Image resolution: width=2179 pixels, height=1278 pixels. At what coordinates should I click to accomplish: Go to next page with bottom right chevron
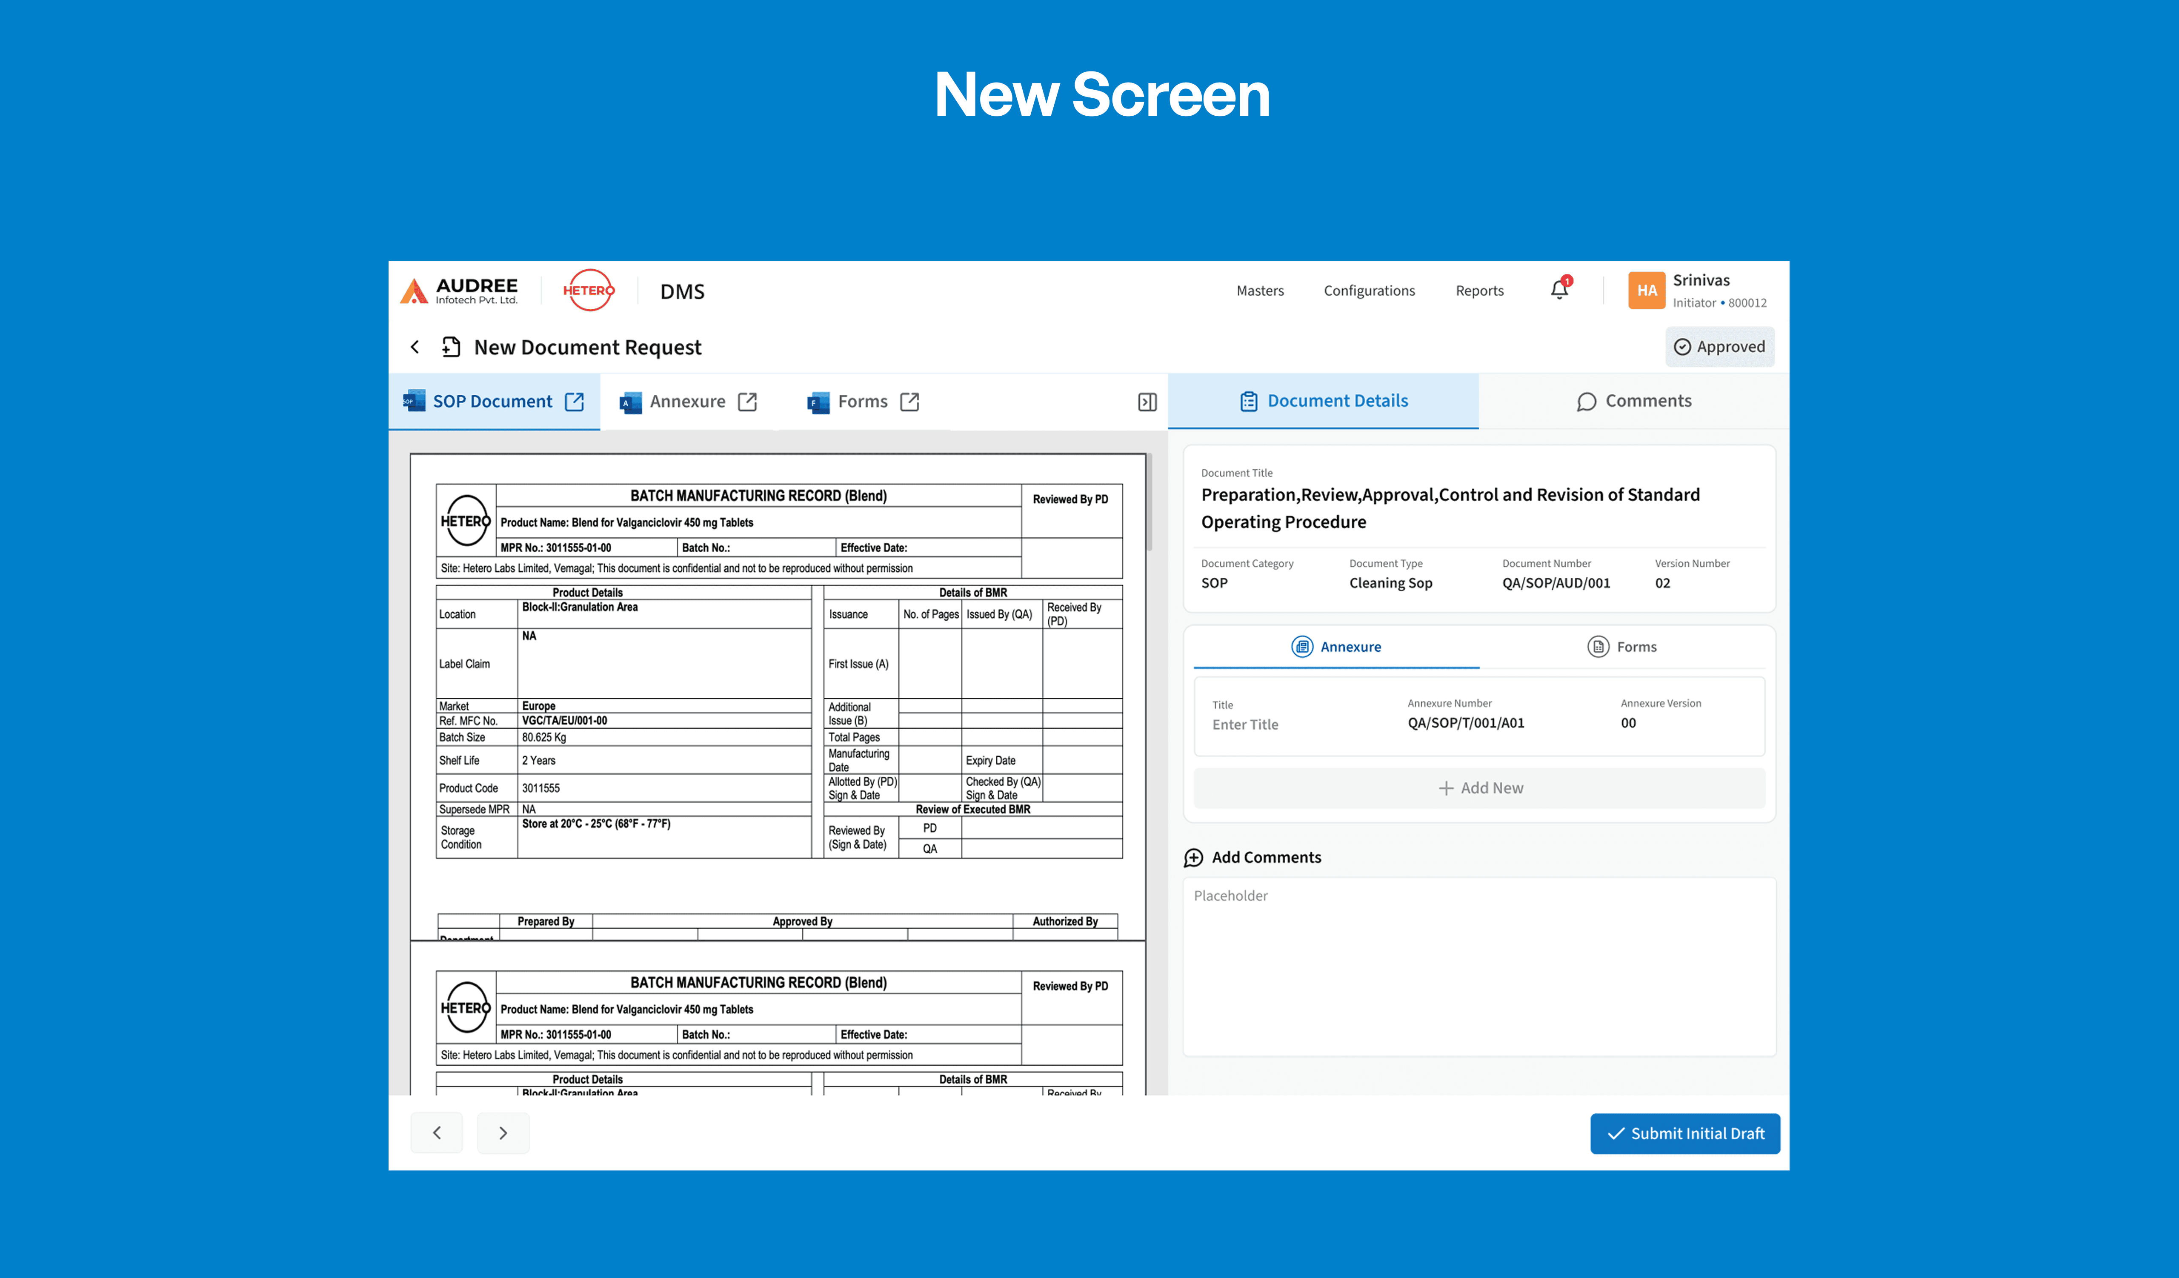click(x=503, y=1133)
